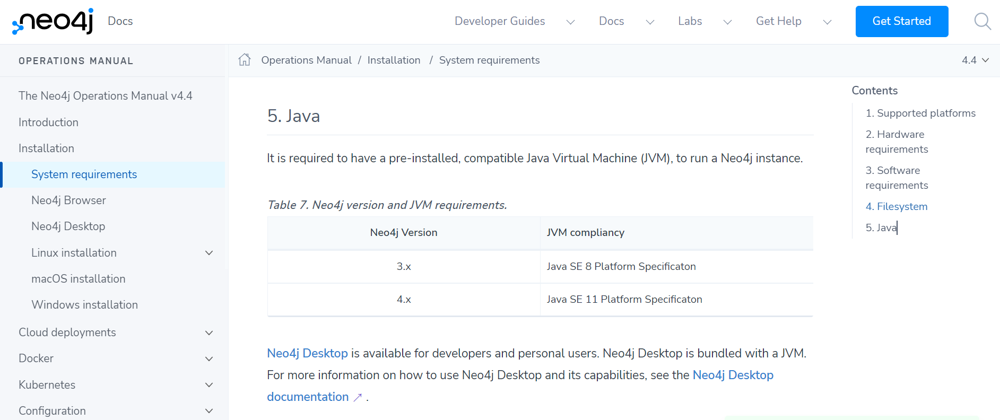
Task: Expand the Configuration sidebar section
Action: (x=209, y=411)
